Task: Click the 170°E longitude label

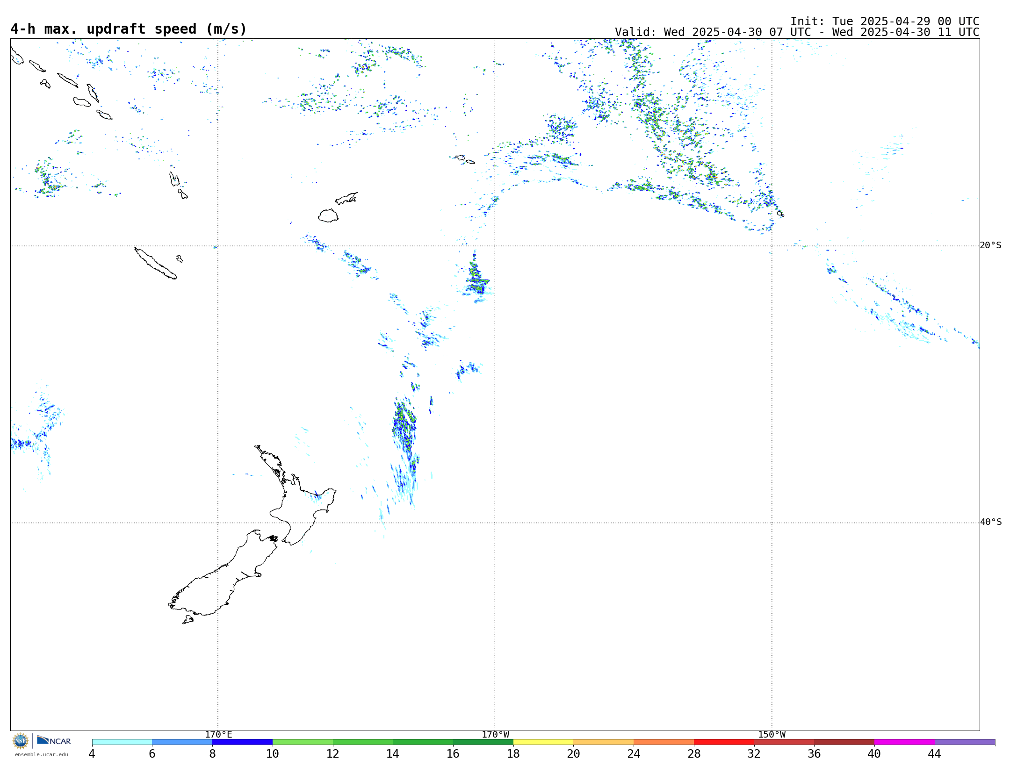Action: tap(218, 735)
